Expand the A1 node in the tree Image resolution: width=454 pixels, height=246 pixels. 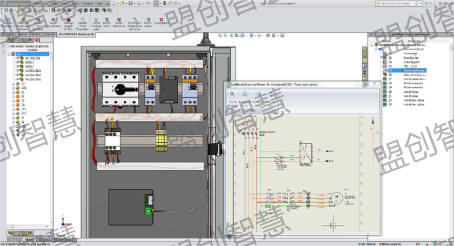point(13,84)
